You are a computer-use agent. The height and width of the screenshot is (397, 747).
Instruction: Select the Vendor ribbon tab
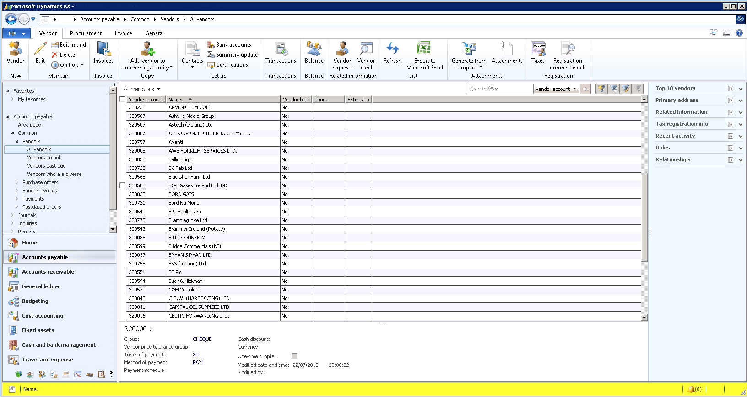tap(48, 33)
